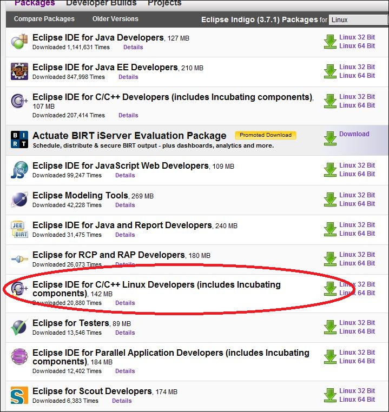Open the Older Versions tab

click(115, 19)
